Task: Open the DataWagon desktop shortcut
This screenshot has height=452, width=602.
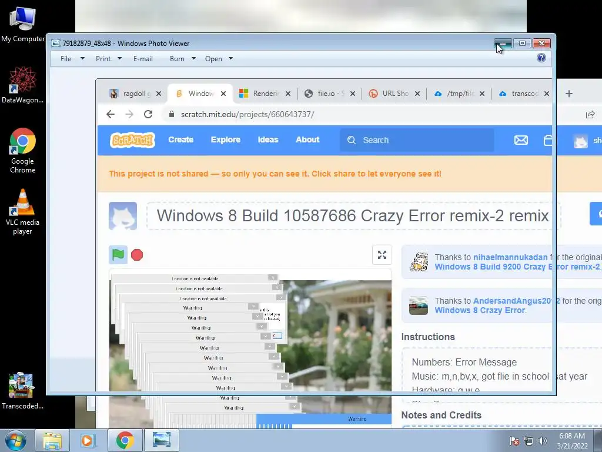Action: [x=22, y=85]
